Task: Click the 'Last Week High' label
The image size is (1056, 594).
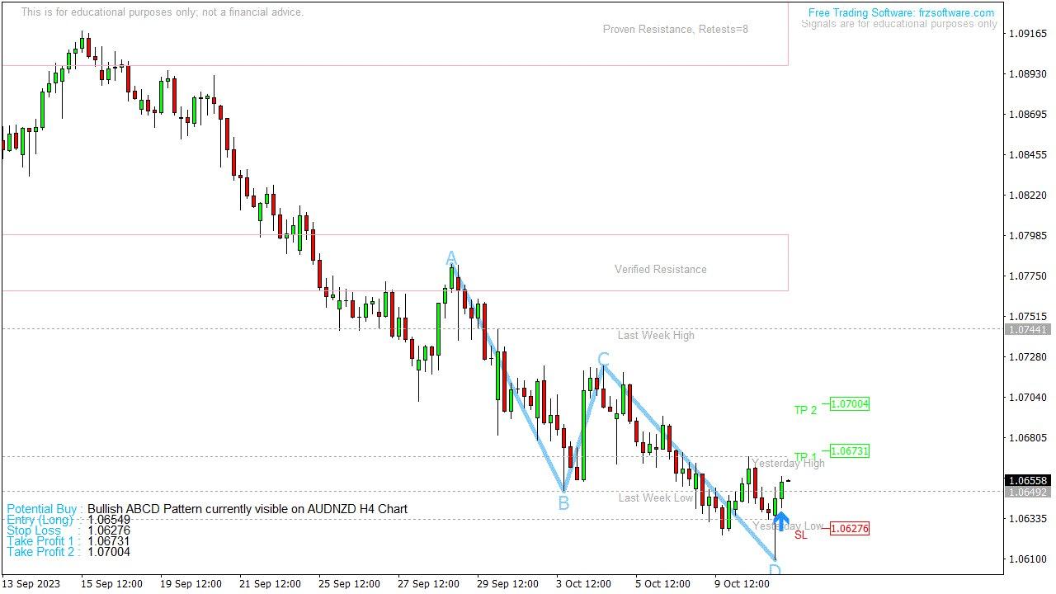Action: [656, 335]
